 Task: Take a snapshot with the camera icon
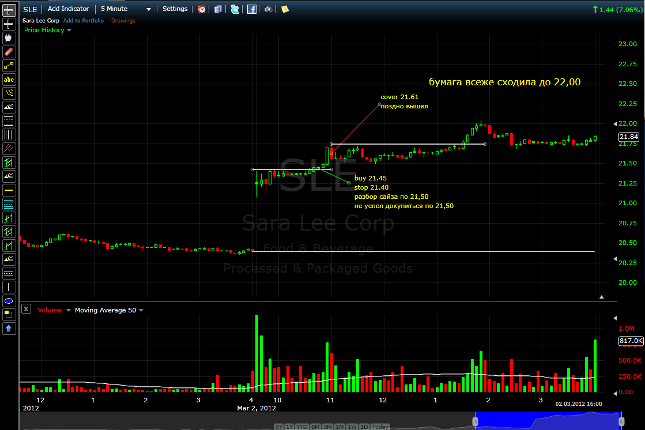(x=268, y=9)
